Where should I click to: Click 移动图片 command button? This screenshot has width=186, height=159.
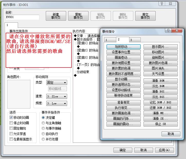click(x=161, y=52)
